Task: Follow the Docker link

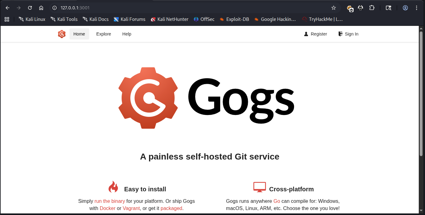Action: [x=108, y=208]
